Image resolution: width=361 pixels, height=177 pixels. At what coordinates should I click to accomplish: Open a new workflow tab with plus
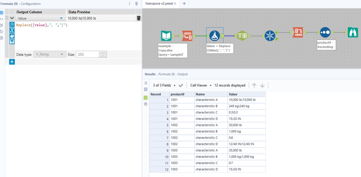coord(184,4)
